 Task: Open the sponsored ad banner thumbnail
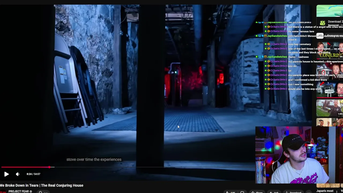point(330,11)
